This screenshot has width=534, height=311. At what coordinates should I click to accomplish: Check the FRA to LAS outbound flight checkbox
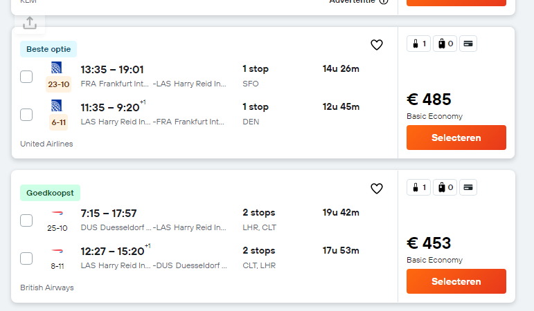[26, 76]
